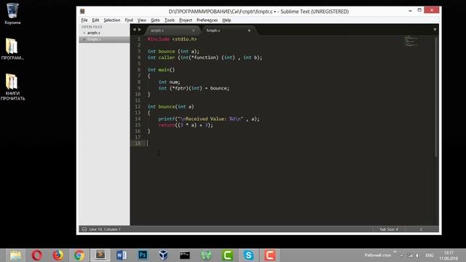
Task: Open the tab list dropdown arrow
Action: coord(435,30)
